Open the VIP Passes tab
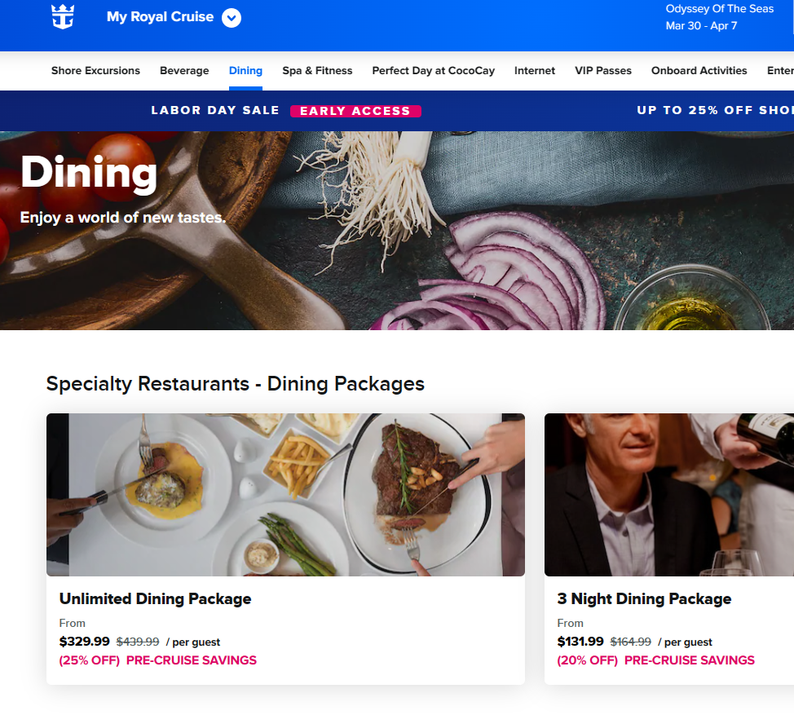Viewport: 794px width, 715px height. coord(603,70)
